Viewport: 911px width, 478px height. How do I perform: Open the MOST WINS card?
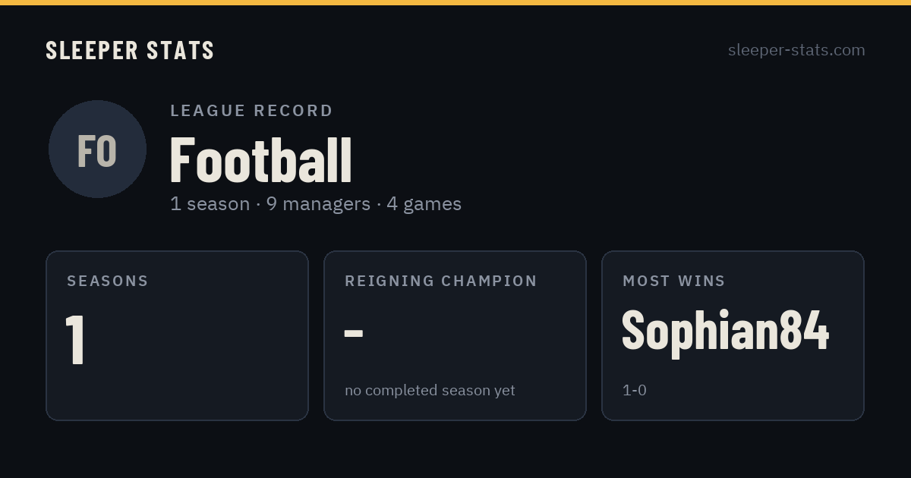coord(733,335)
